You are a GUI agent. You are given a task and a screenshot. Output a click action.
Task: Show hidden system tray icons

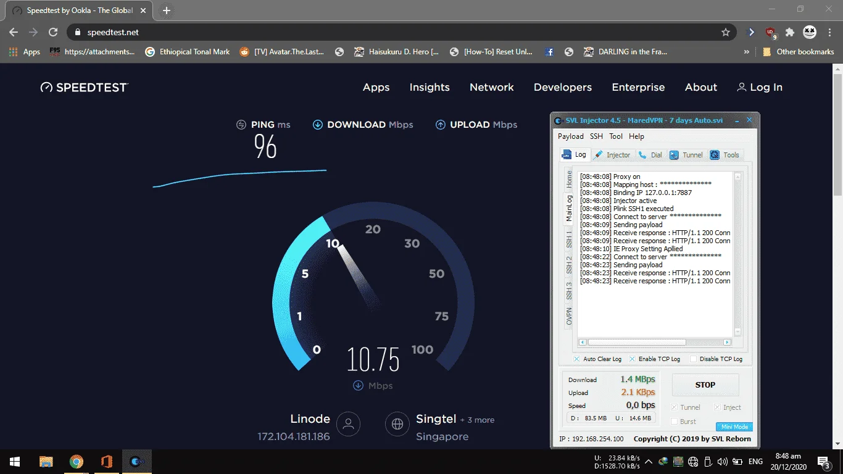click(x=649, y=462)
